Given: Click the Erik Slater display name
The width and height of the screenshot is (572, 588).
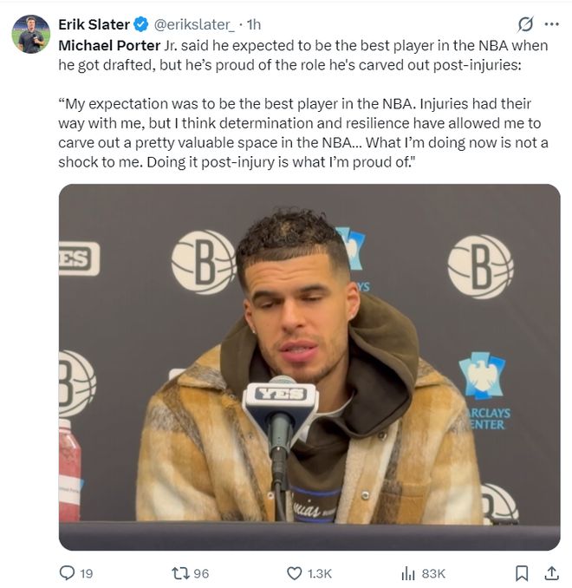Looking at the screenshot, I should 94,24.
